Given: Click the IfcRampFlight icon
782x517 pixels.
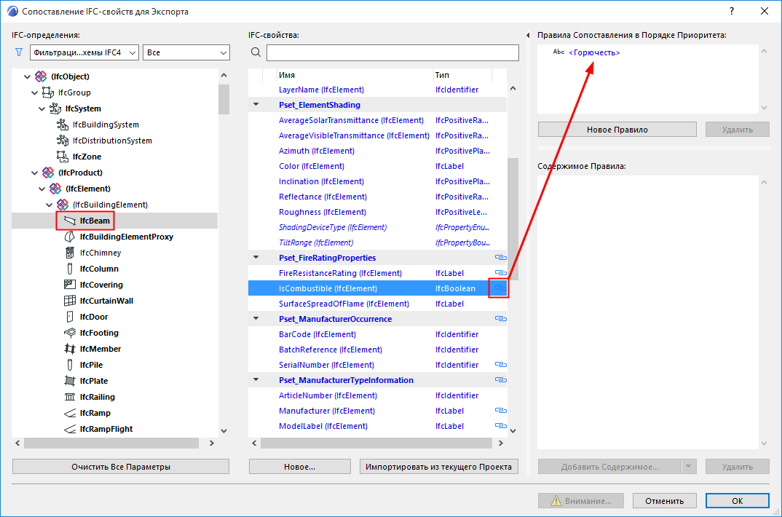Looking at the screenshot, I should pyautogui.click(x=70, y=429).
